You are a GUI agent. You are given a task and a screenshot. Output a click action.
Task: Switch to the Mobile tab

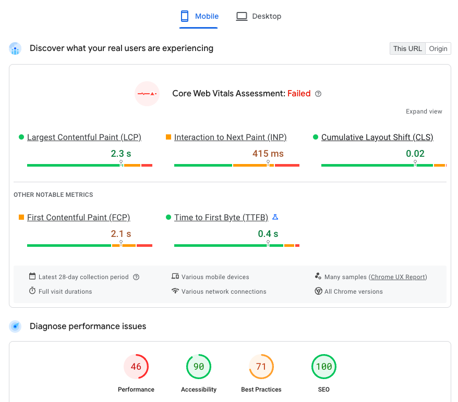tap(199, 16)
